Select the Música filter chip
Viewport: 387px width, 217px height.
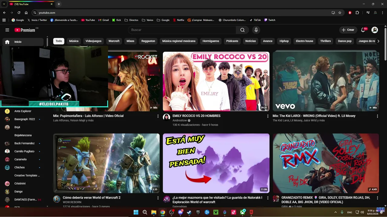[74, 41]
